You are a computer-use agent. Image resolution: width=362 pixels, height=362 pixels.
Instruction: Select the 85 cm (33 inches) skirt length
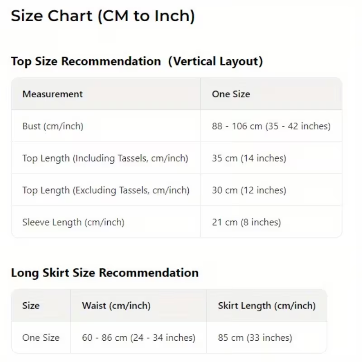tap(255, 338)
